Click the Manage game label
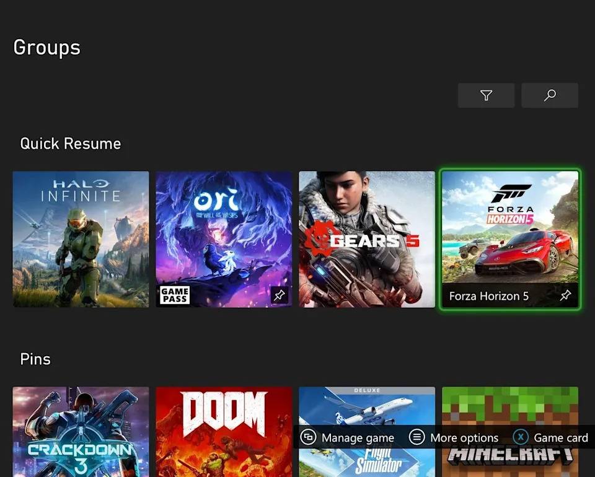 (358, 438)
